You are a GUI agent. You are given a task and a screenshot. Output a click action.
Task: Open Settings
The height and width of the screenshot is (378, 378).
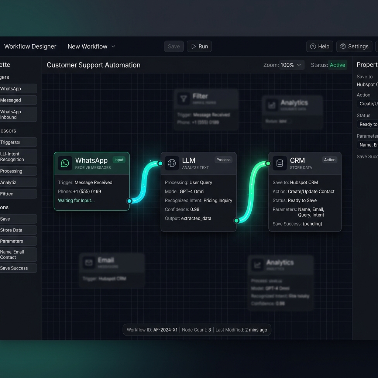click(354, 46)
